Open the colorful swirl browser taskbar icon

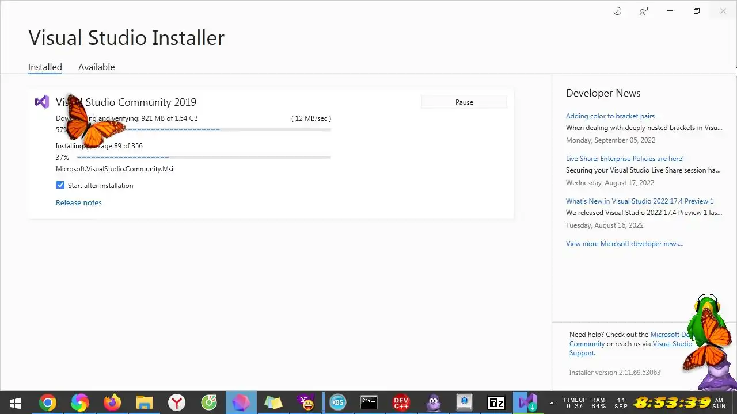(x=80, y=402)
